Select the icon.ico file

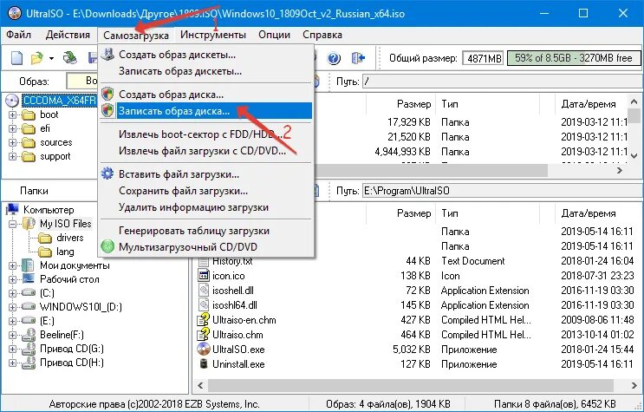coord(228,276)
